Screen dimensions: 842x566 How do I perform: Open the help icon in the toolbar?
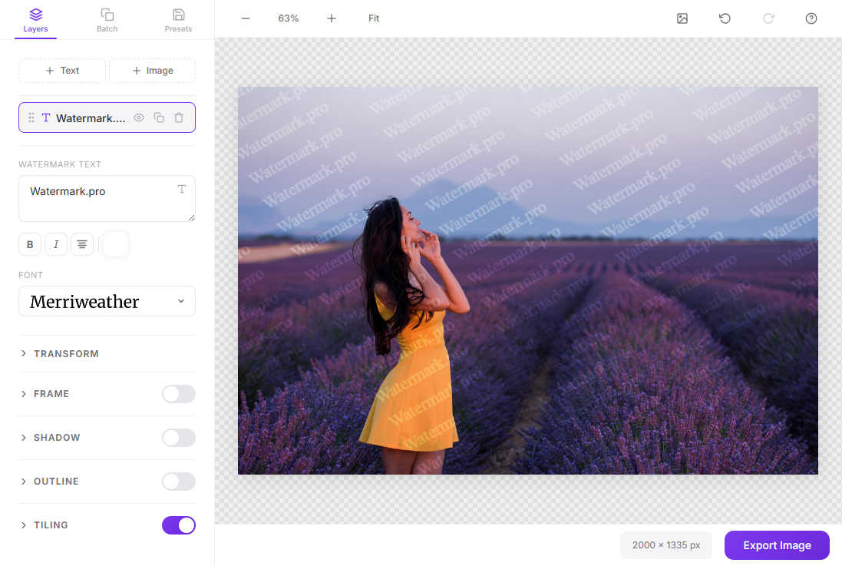811,18
